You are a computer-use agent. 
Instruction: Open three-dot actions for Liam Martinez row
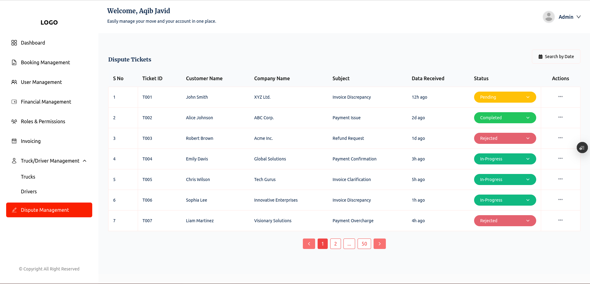pos(560,220)
